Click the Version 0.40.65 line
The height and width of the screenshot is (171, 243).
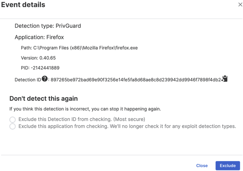coord(38,58)
